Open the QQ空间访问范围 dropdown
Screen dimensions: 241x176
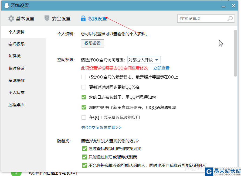pos(144,60)
